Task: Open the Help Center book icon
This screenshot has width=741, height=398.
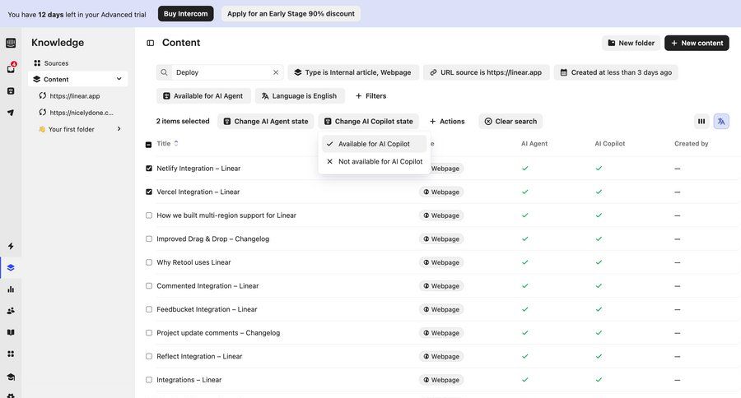Action: click(x=11, y=332)
